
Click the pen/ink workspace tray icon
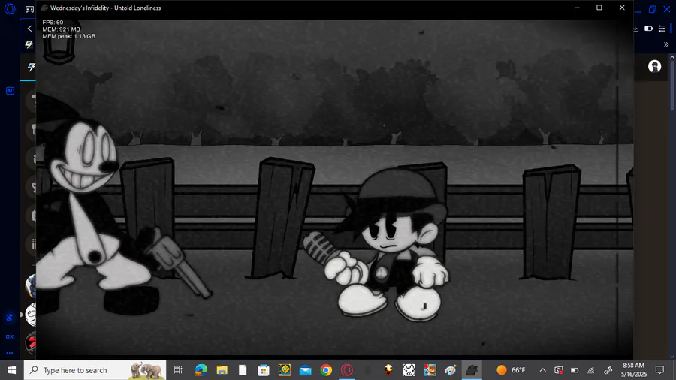coord(608,370)
